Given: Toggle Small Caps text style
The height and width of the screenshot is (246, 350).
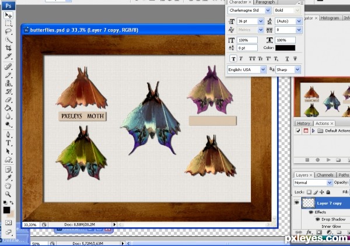Looking at the screenshot, I should point(260,59).
